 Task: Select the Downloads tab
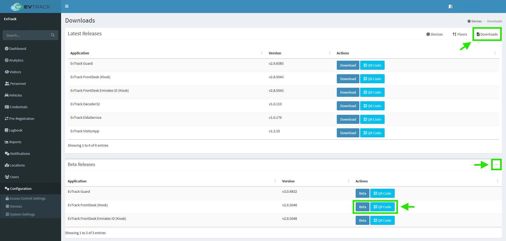coord(487,34)
